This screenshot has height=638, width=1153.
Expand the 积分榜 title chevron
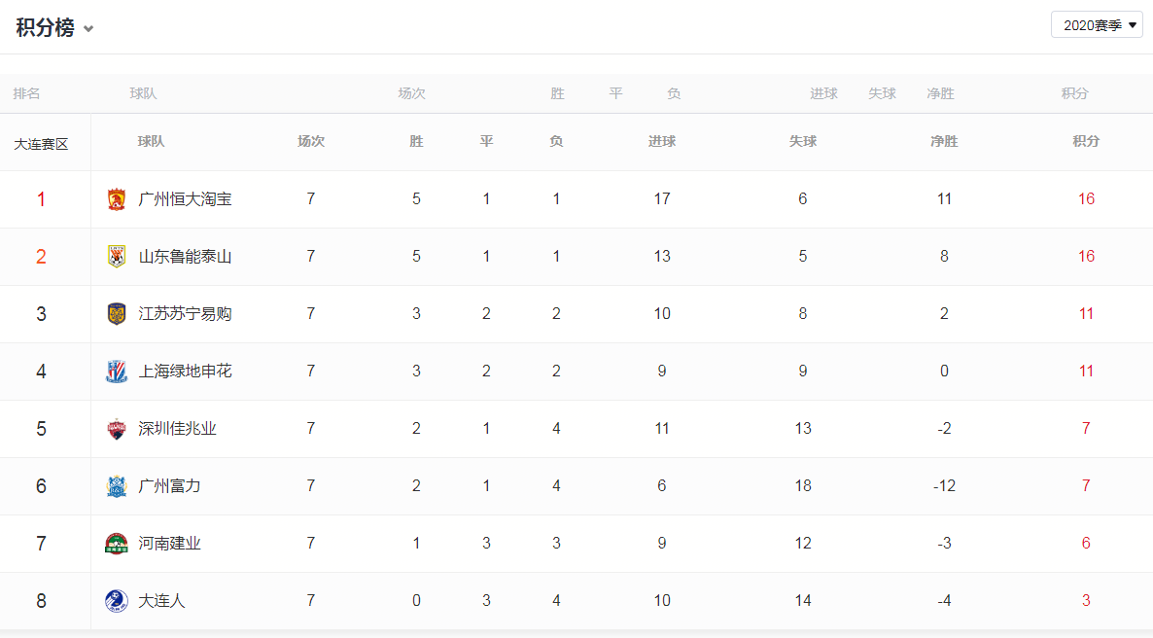[88, 29]
